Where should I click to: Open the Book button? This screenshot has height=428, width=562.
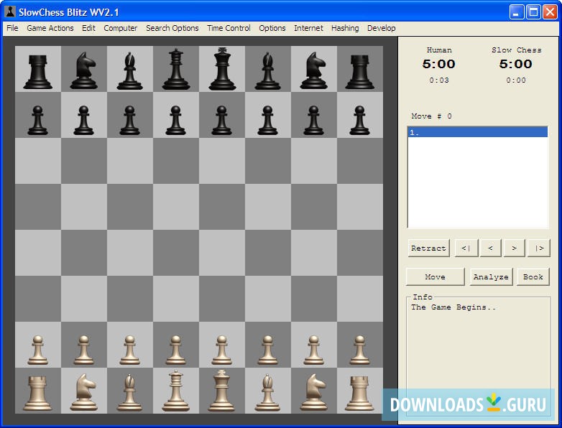[533, 276]
